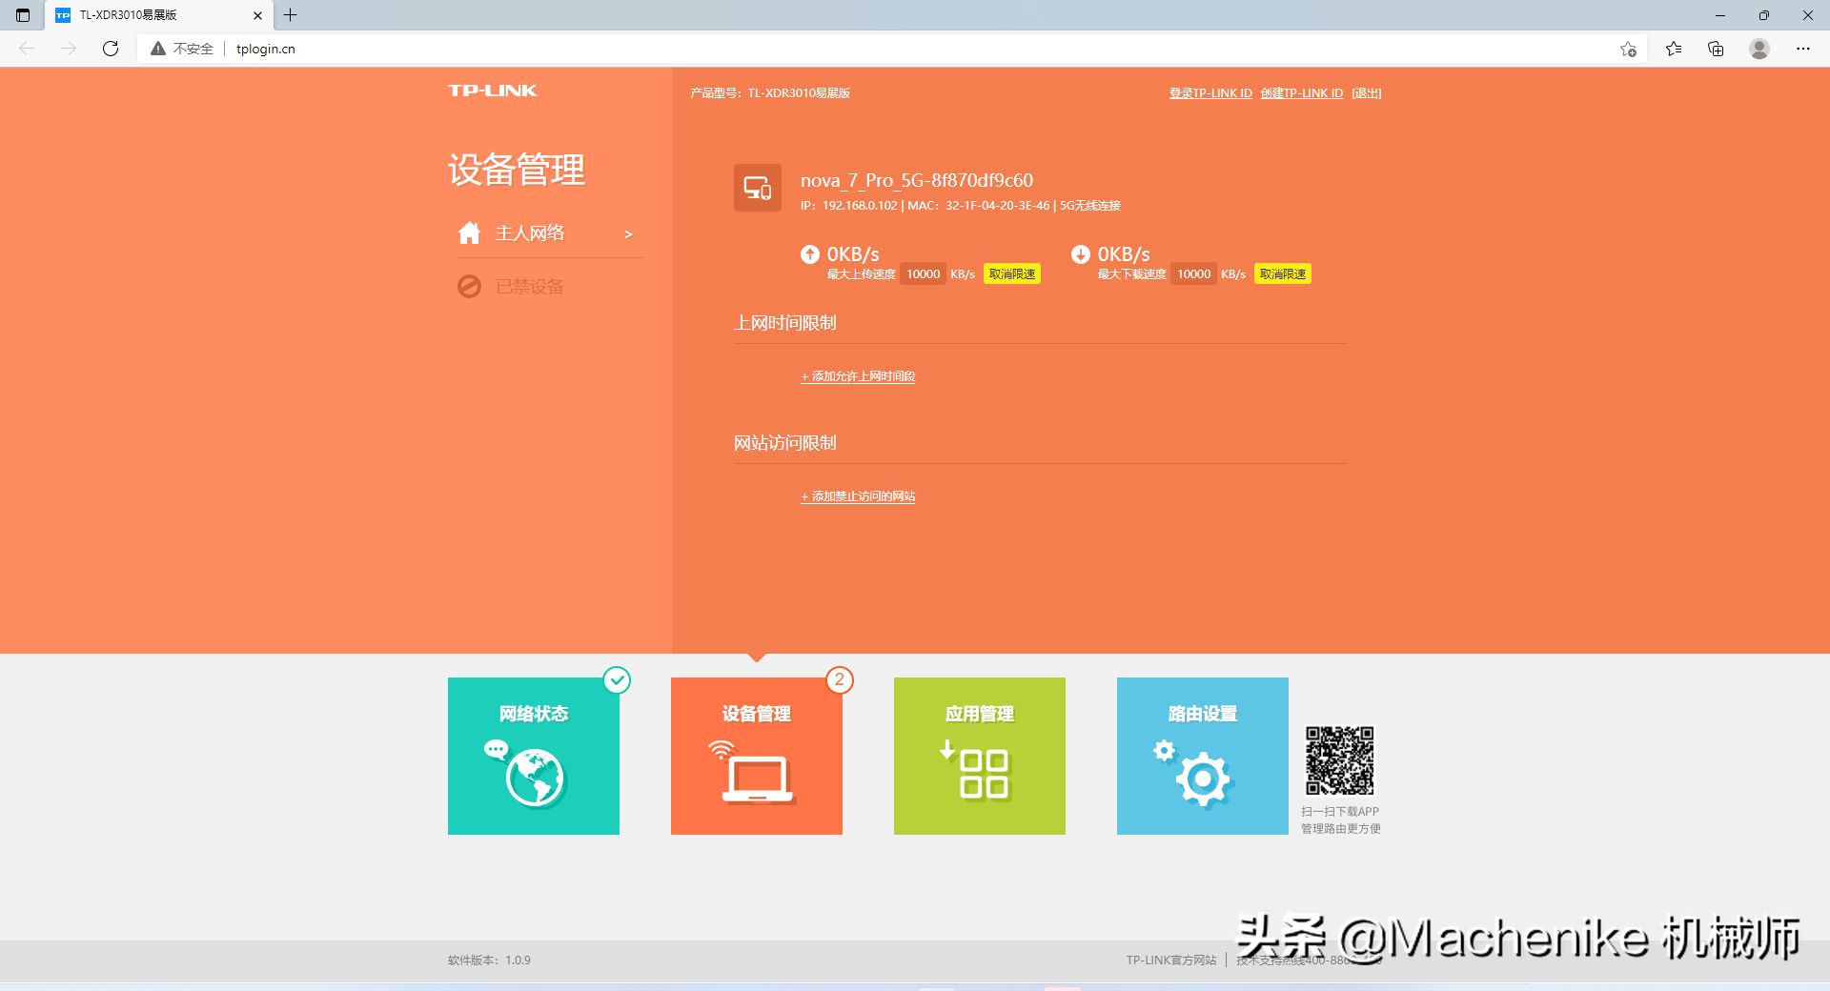The image size is (1830, 991).
Task: Cancel the download speed limit
Action: tap(1283, 274)
